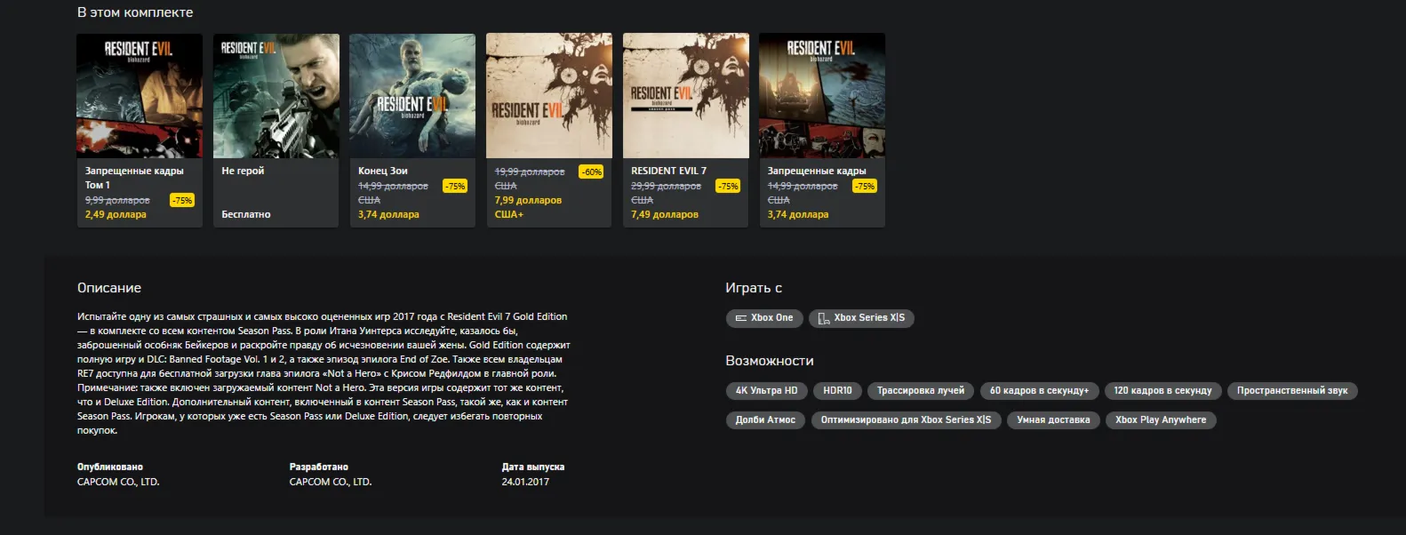Image resolution: width=1406 pixels, height=535 pixels.
Task: Click the 60 кадров в секунду+ tag
Action: click(1039, 391)
